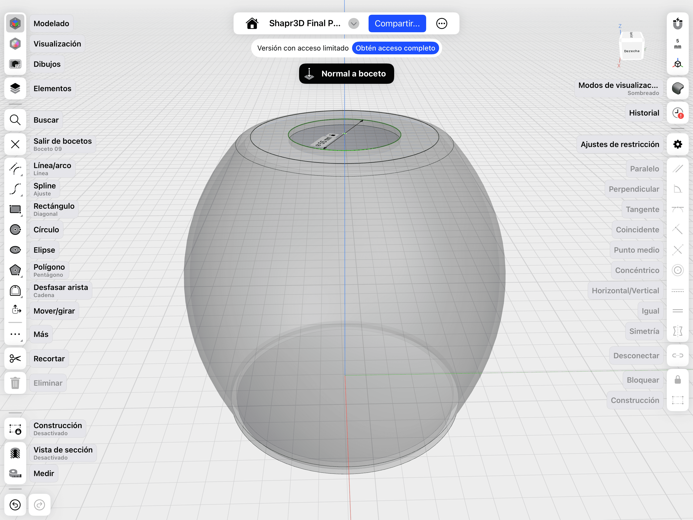
Task: Click the orientation cube Derecha face
Action: [x=631, y=51]
